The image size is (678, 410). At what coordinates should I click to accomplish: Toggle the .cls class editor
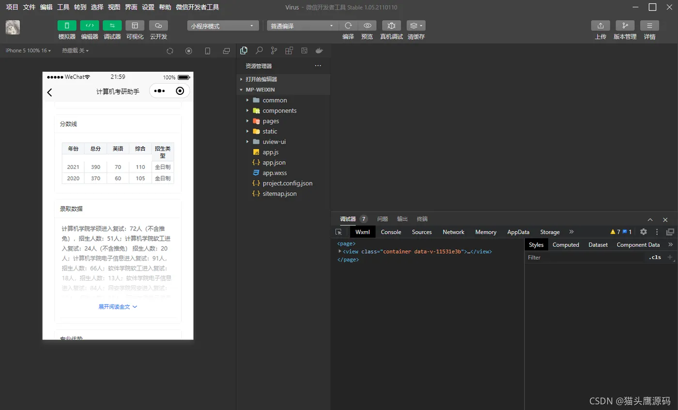tap(655, 258)
